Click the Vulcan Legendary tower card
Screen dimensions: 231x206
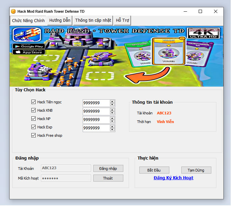[x=169, y=51]
